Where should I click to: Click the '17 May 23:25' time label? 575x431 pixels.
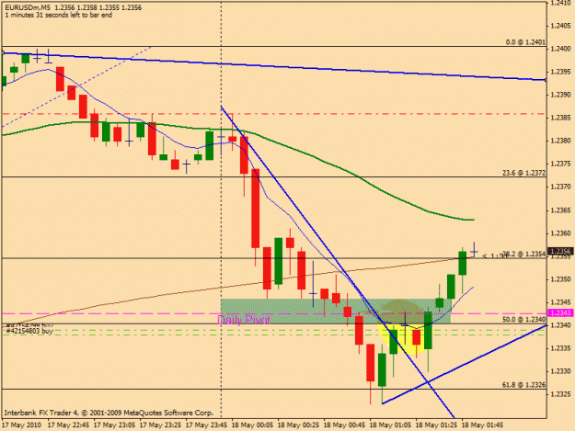tap(160, 425)
